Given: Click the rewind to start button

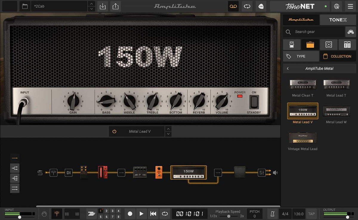Looking at the screenshot, I should tap(153, 214).
